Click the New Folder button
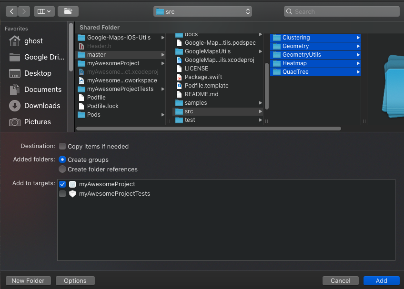Screen dimensions: 404x289 28,280
